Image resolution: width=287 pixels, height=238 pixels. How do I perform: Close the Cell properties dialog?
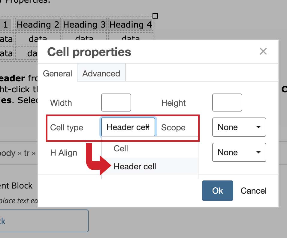(x=263, y=51)
